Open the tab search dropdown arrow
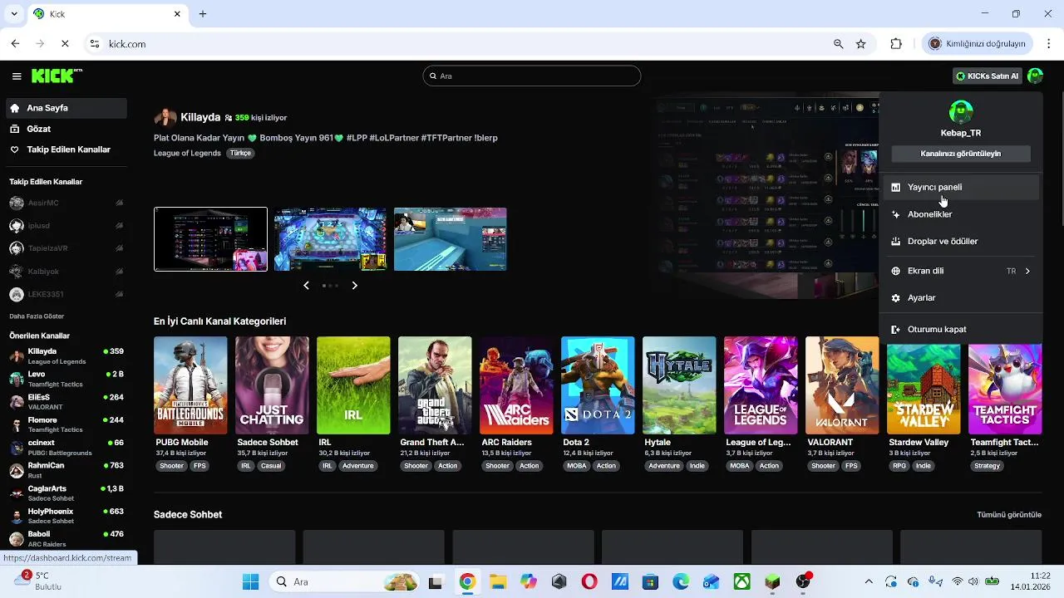This screenshot has width=1064, height=598. 14,14
